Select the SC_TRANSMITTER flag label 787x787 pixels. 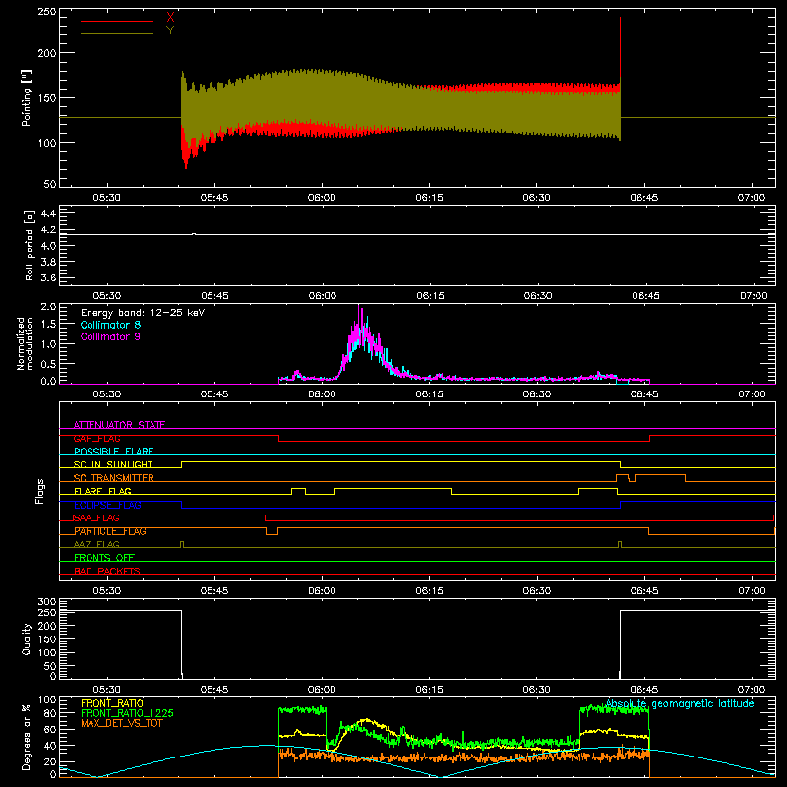click(113, 478)
